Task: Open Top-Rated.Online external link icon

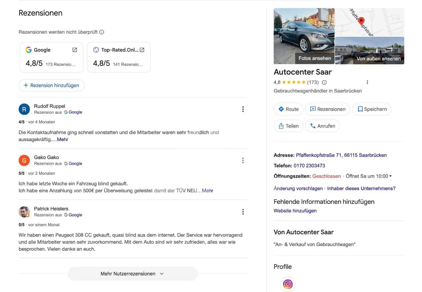Action: pos(142,50)
